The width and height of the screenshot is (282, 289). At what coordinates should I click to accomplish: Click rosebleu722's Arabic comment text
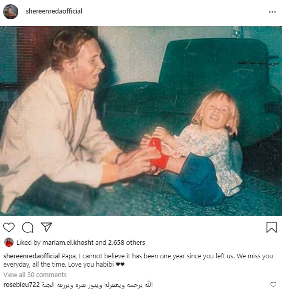pyautogui.click(x=97, y=285)
